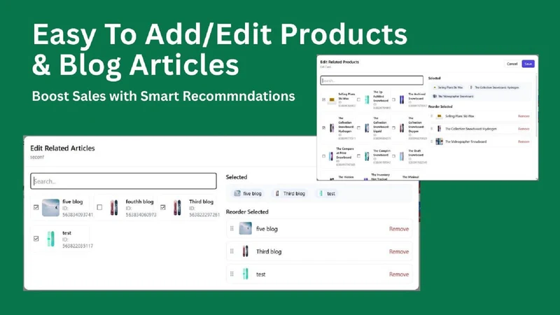Click five blog thumbnail in Reorder Selected

click(246, 229)
